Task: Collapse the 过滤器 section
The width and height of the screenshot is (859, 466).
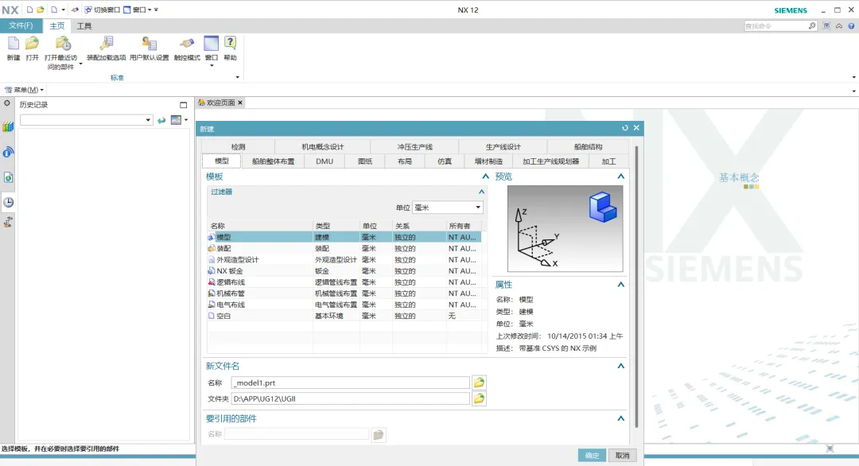Action: pyautogui.click(x=481, y=192)
